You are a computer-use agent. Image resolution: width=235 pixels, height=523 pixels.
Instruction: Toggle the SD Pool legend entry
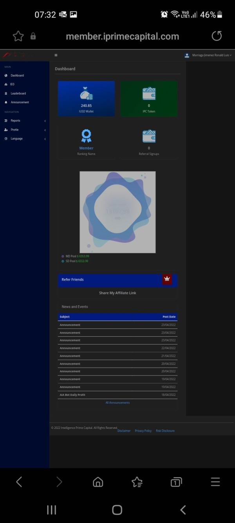tap(75, 261)
